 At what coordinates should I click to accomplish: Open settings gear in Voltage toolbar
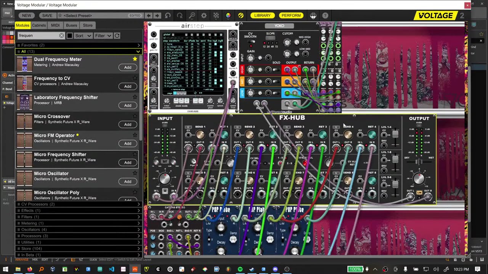coord(204,16)
